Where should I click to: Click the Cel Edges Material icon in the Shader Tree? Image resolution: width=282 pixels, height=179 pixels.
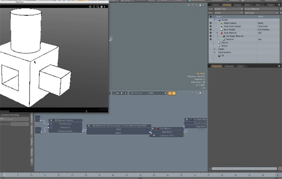tap(224, 36)
